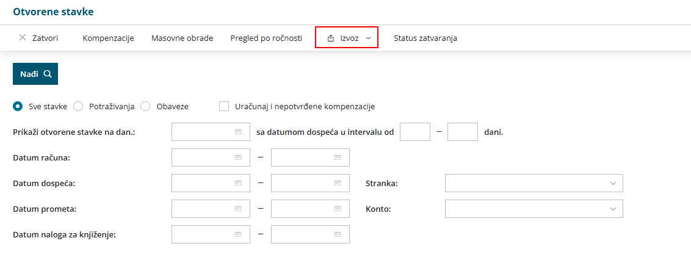Expand the Stranka dropdown

[x=613, y=183]
